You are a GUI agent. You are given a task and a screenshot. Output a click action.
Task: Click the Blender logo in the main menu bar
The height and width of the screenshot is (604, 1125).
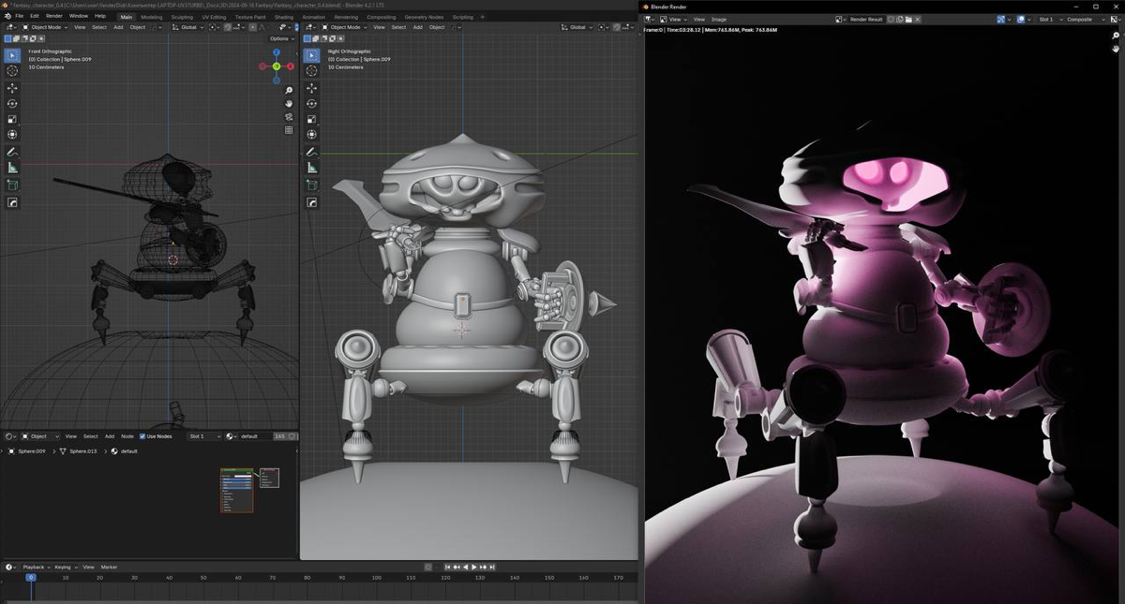[7, 16]
